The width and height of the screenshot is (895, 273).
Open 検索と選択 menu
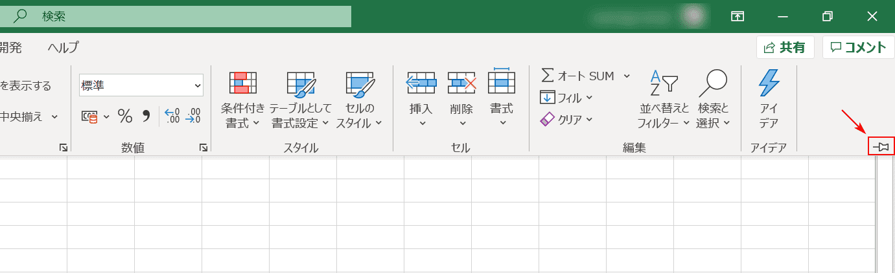713,100
